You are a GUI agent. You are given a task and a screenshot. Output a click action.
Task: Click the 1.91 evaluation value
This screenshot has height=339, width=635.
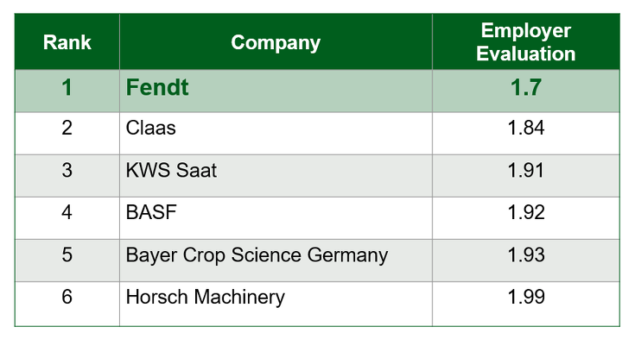[x=525, y=170]
